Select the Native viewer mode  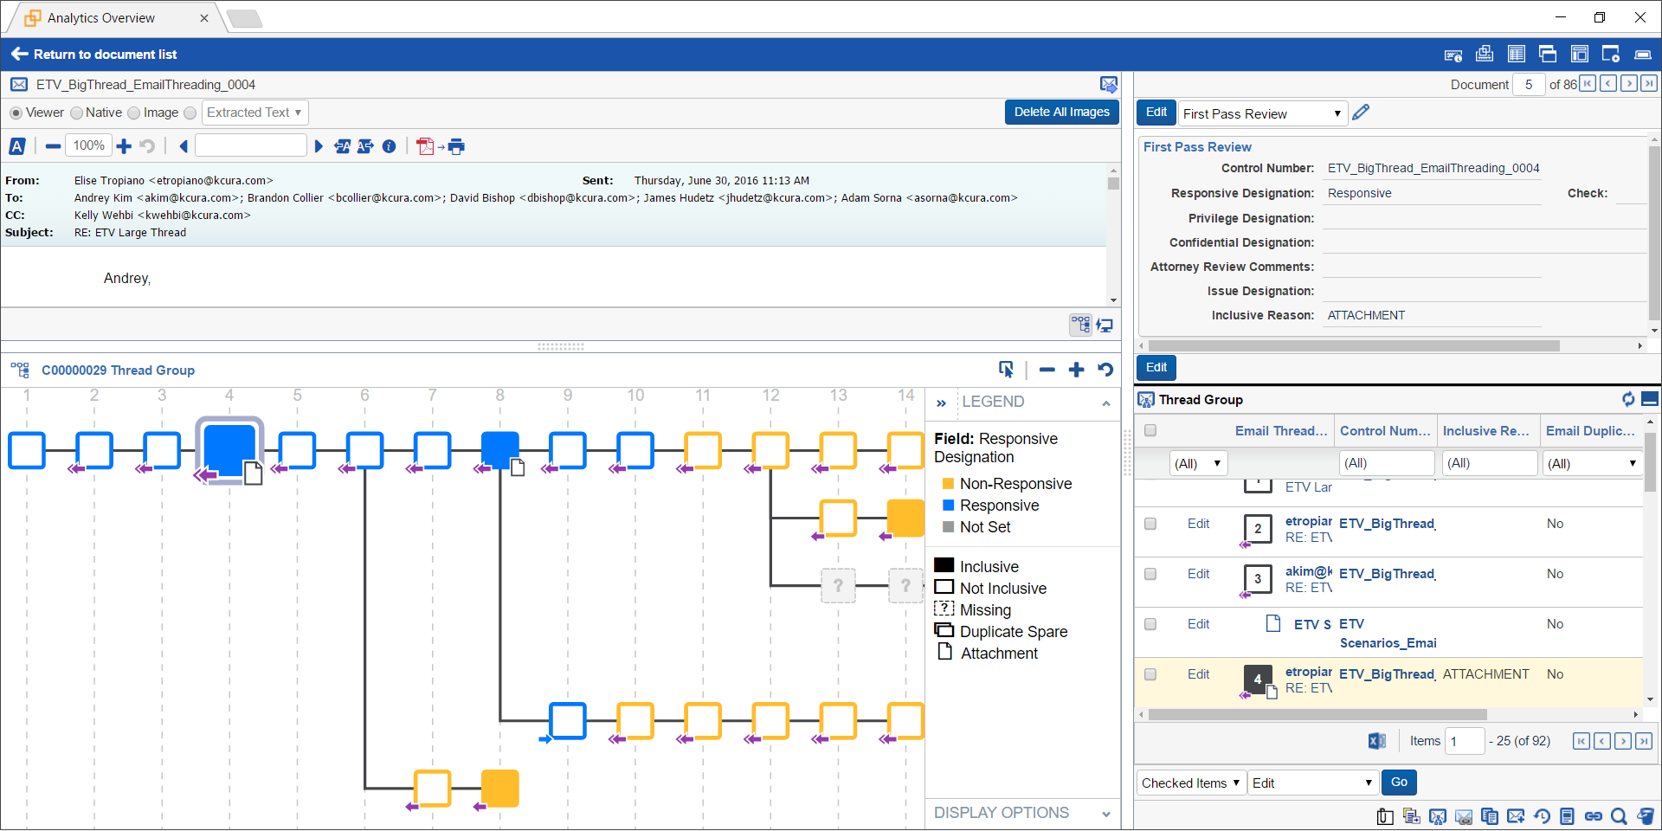[77, 113]
